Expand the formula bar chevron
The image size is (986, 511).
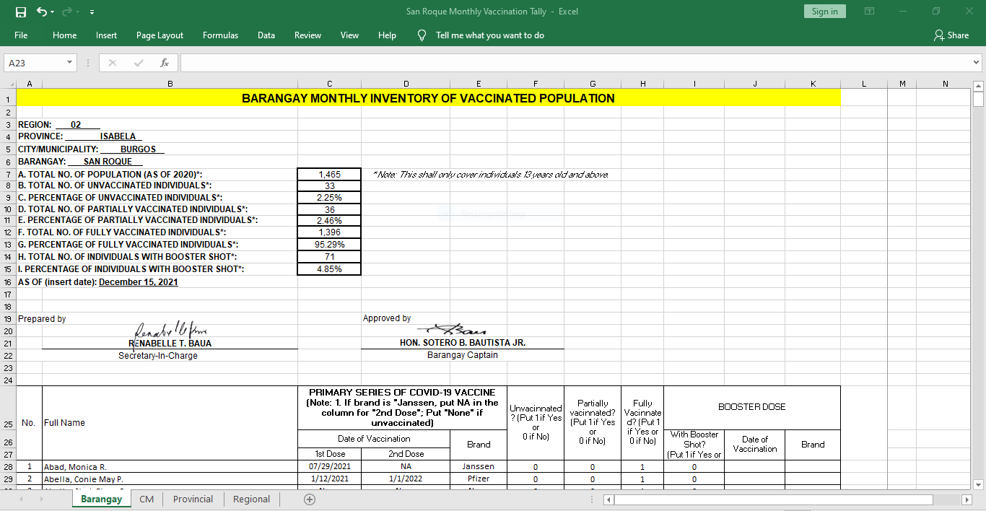pyautogui.click(x=977, y=64)
